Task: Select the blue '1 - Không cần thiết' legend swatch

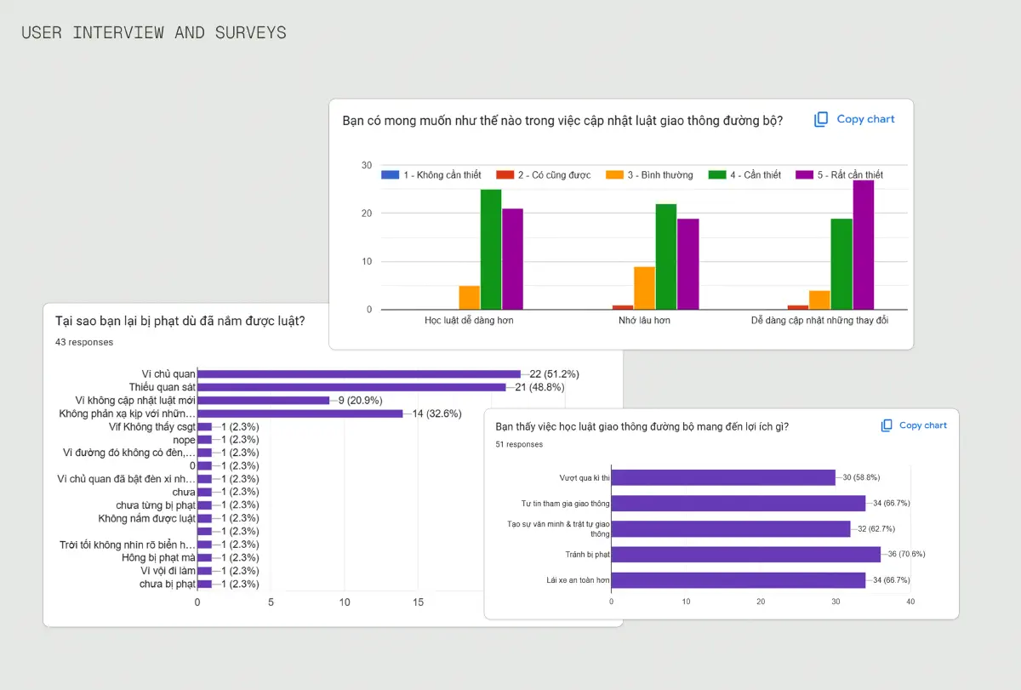Action: point(390,174)
